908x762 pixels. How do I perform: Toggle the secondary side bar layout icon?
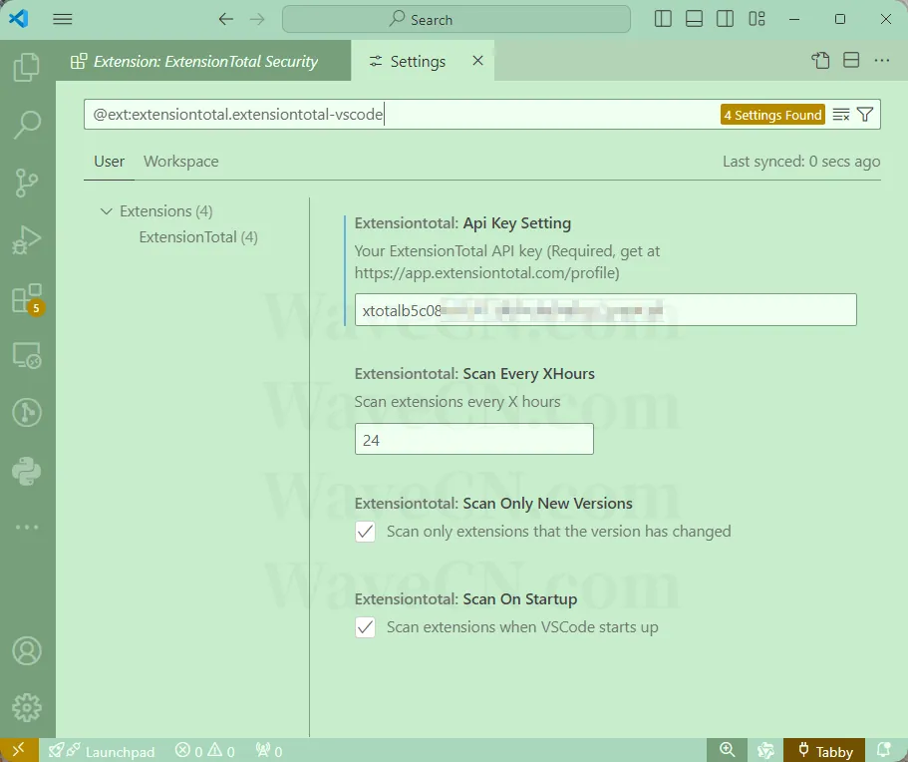[725, 19]
